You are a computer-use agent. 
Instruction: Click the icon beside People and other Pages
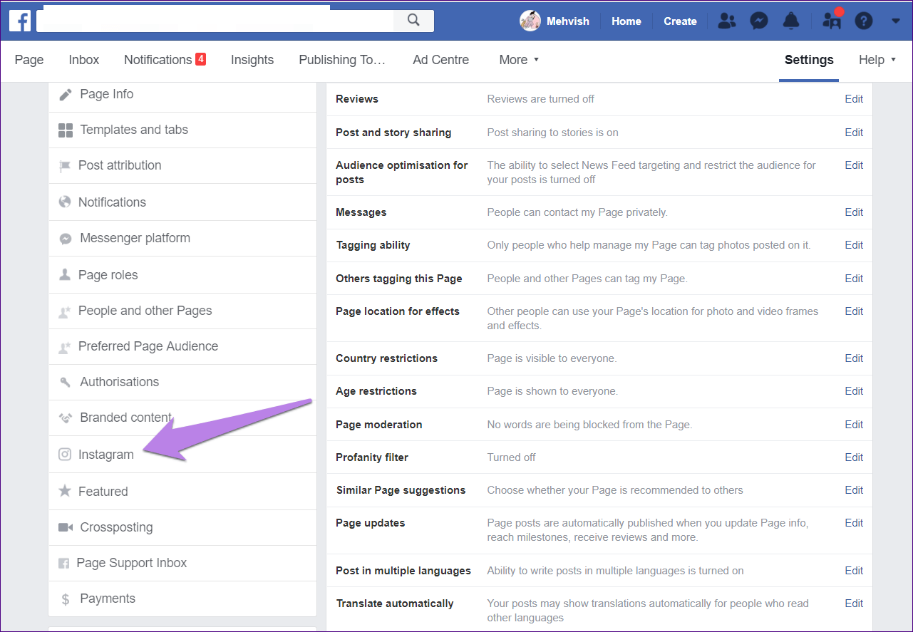pos(65,311)
